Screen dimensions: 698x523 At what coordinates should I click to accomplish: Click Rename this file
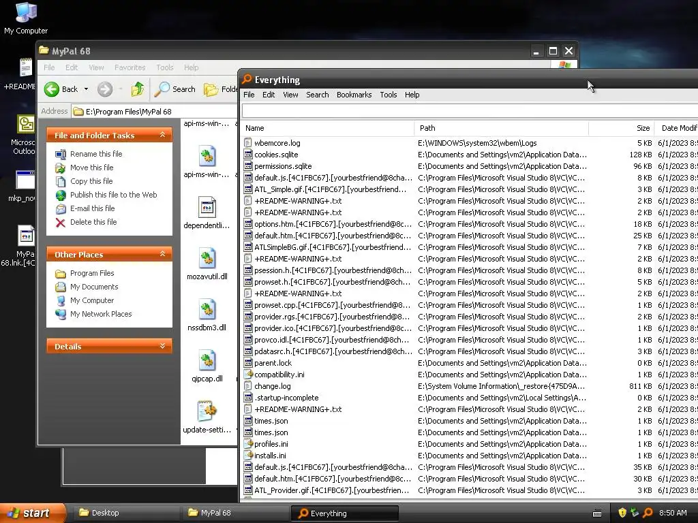(x=96, y=154)
